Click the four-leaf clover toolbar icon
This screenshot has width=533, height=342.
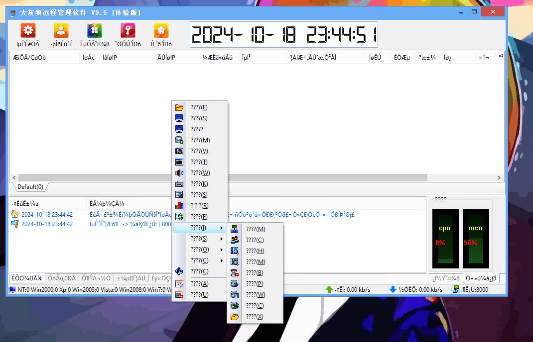pos(95,30)
